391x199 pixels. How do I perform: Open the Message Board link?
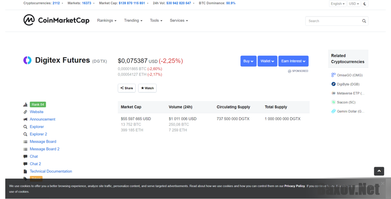click(43, 142)
